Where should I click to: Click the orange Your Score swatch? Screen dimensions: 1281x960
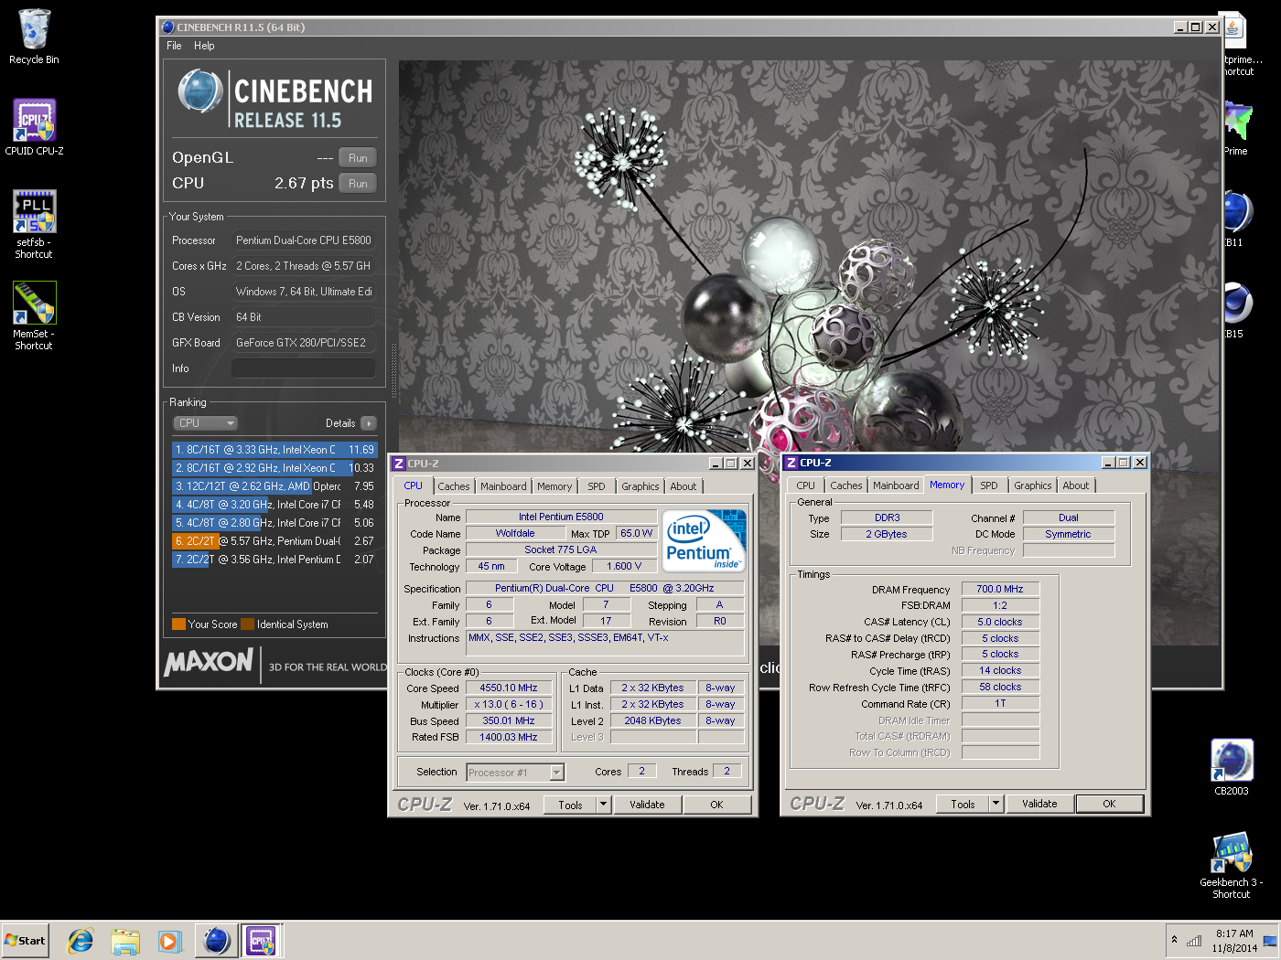(179, 624)
